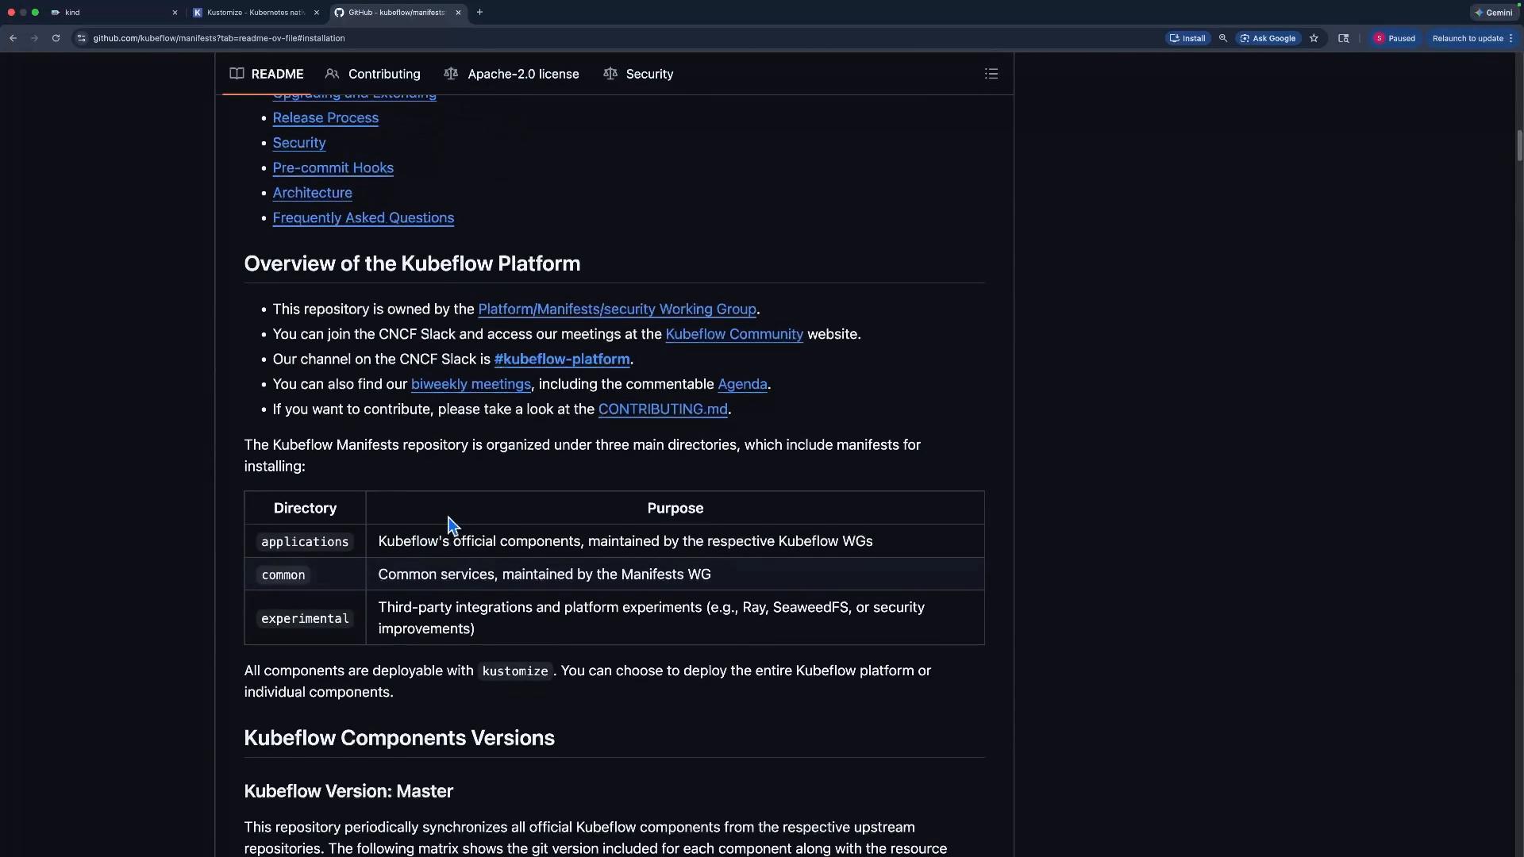Image resolution: width=1524 pixels, height=857 pixels.
Task: Click the applications directory cell
Action: [305, 541]
